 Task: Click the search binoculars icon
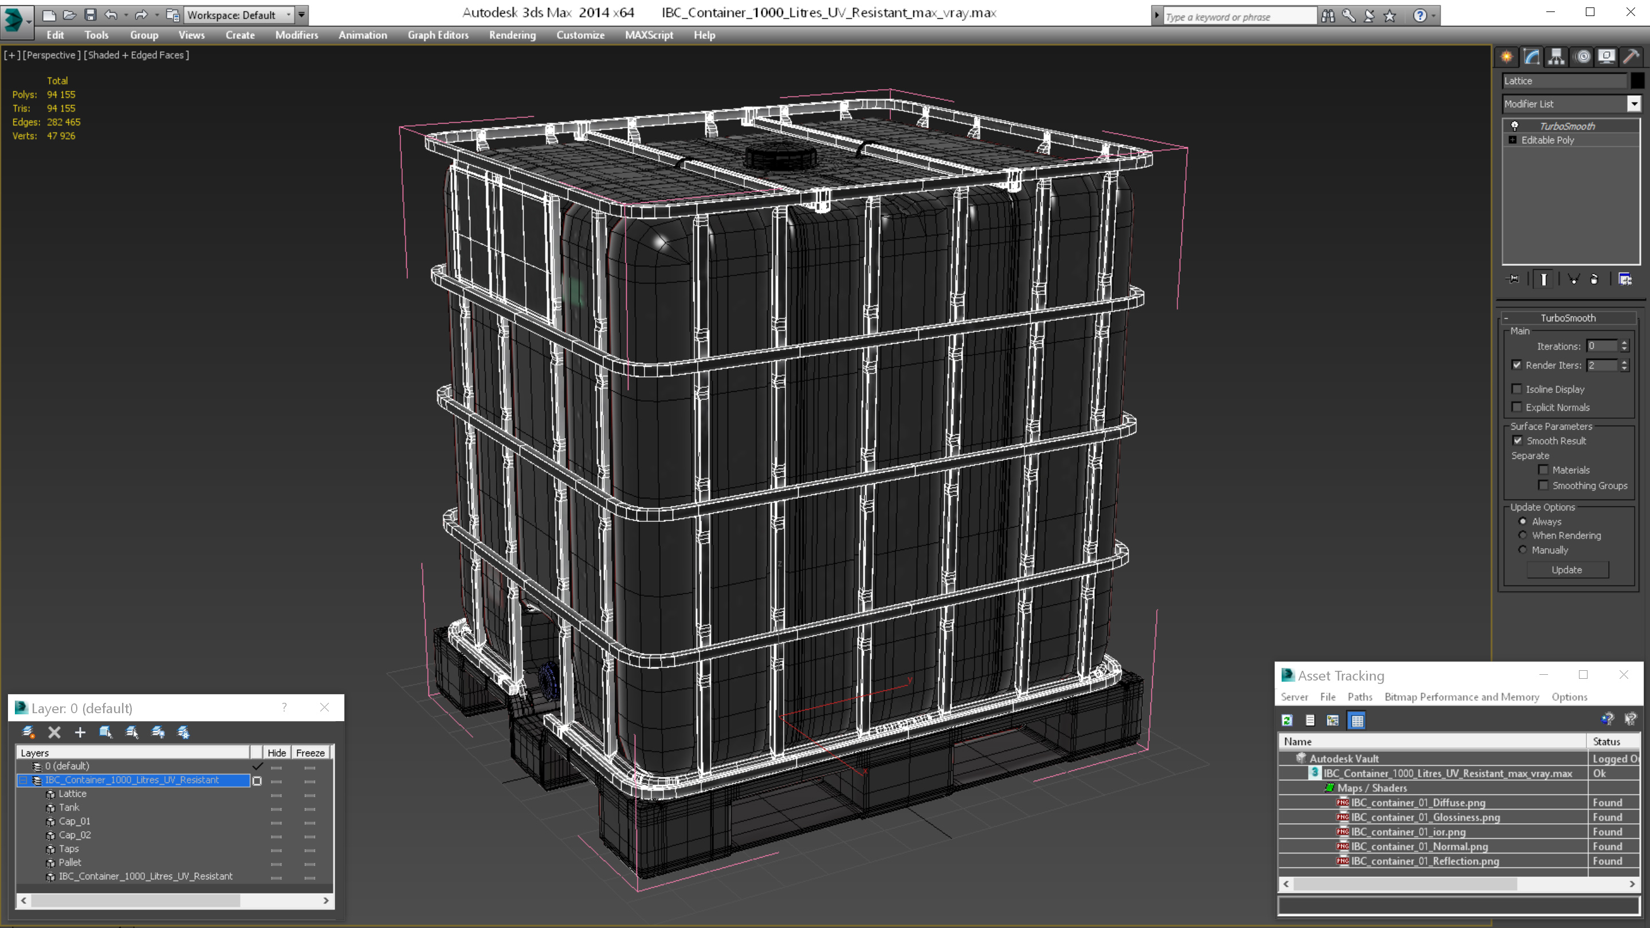coord(1328,15)
